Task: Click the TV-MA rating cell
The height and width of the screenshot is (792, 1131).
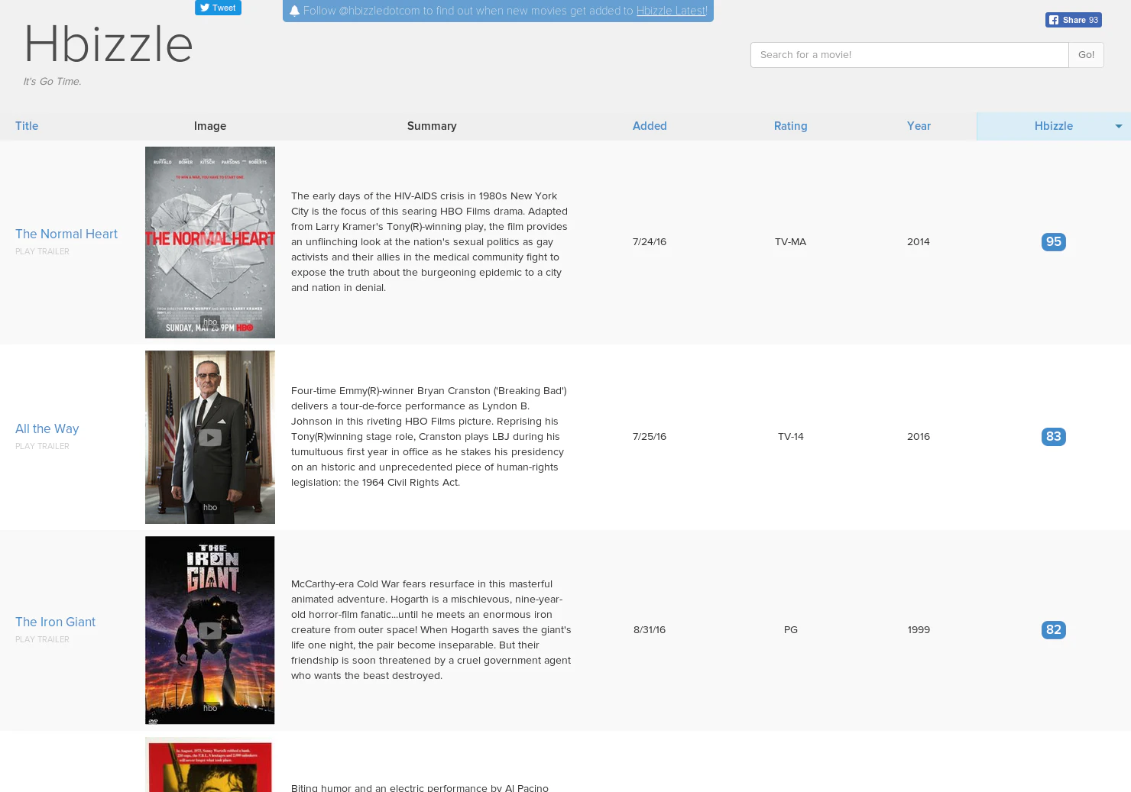Action: click(790, 242)
